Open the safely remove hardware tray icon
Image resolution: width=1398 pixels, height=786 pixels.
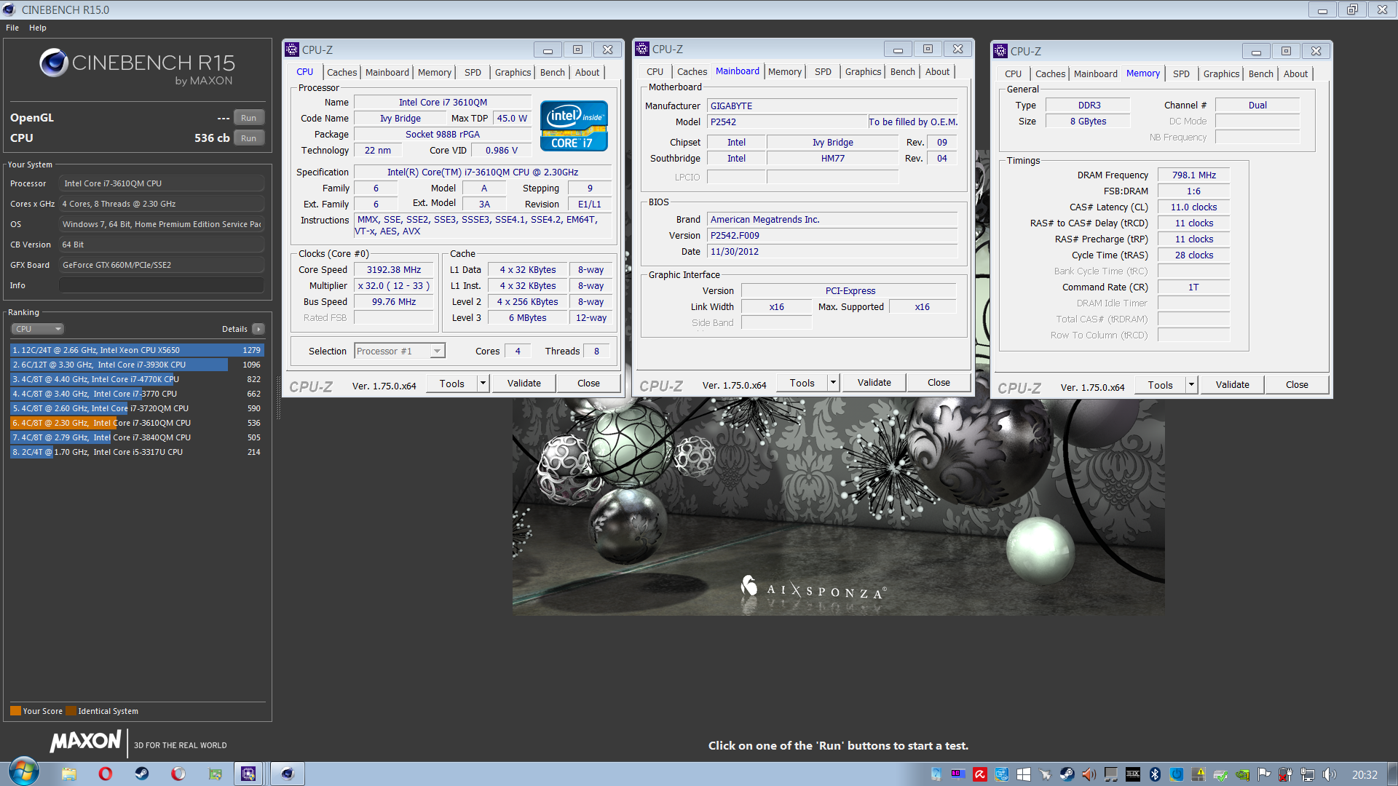[x=1220, y=774]
